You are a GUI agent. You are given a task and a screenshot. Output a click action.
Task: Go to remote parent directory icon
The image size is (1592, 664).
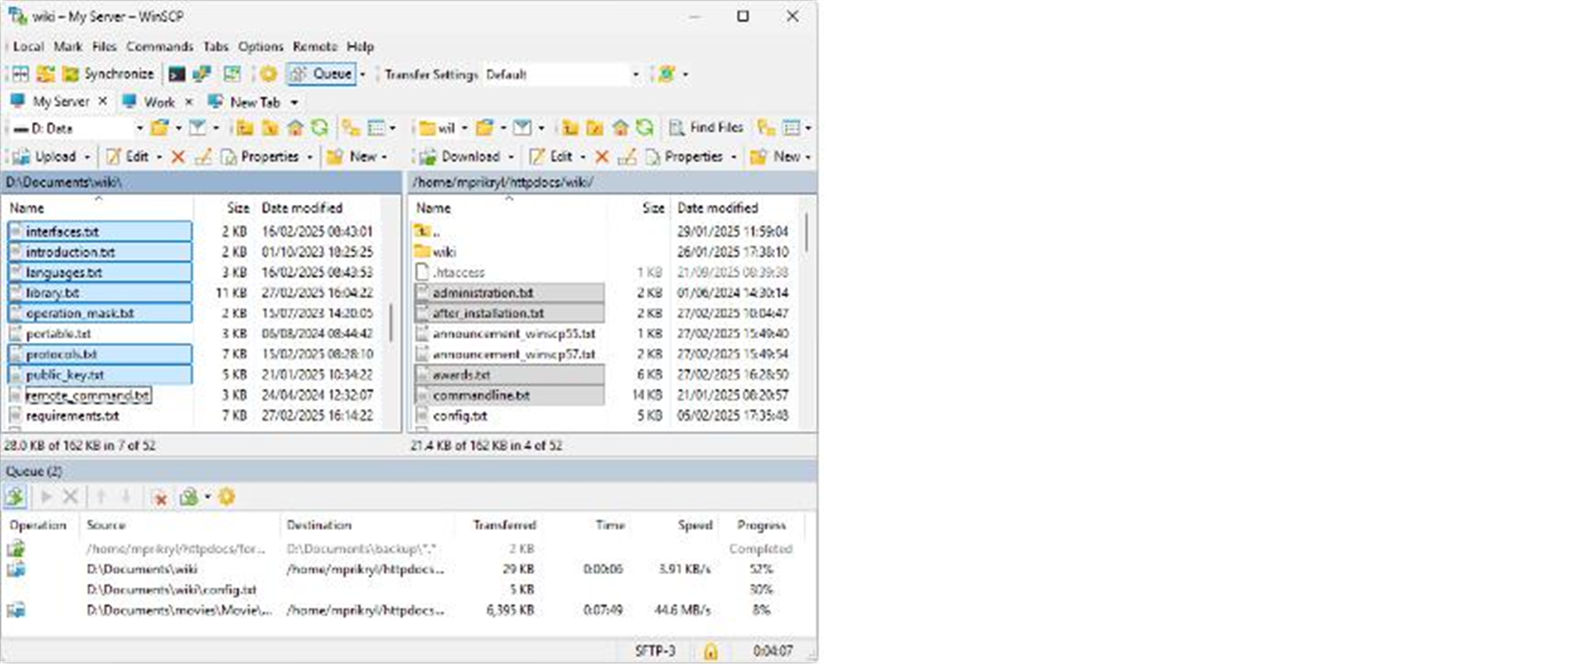pyautogui.click(x=571, y=128)
